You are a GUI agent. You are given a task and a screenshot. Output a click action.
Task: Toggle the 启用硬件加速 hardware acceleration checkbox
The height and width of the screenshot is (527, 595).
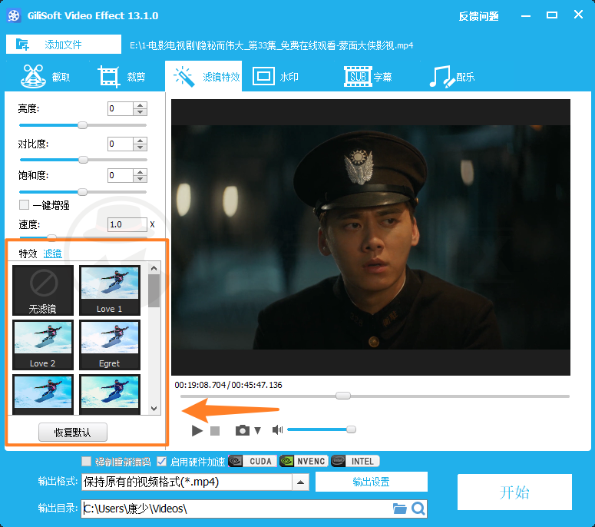click(162, 461)
